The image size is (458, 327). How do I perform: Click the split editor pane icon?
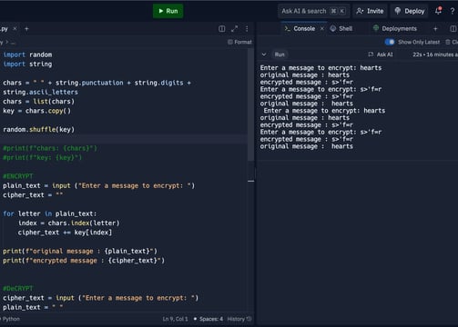pyautogui.click(x=222, y=29)
